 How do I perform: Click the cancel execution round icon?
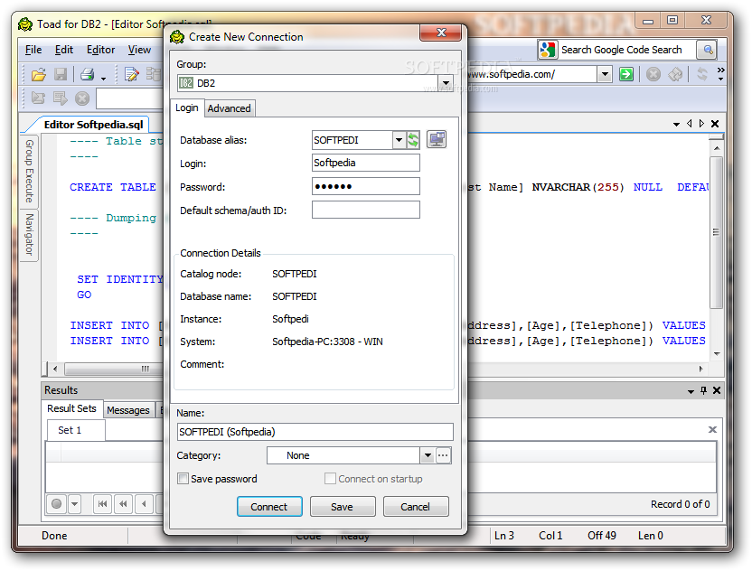(x=82, y=98)
